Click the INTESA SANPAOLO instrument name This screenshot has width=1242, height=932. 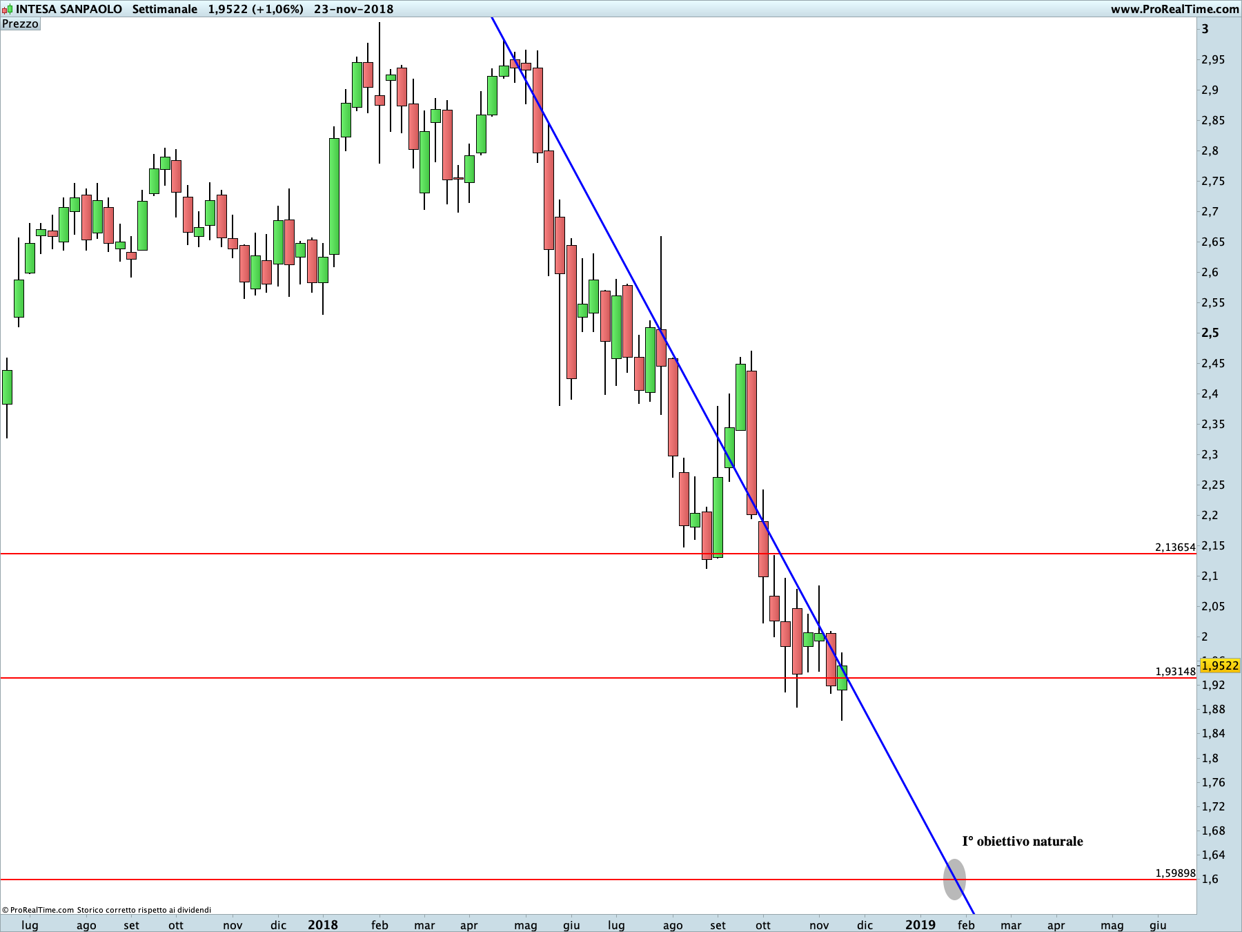pos(69,9)
